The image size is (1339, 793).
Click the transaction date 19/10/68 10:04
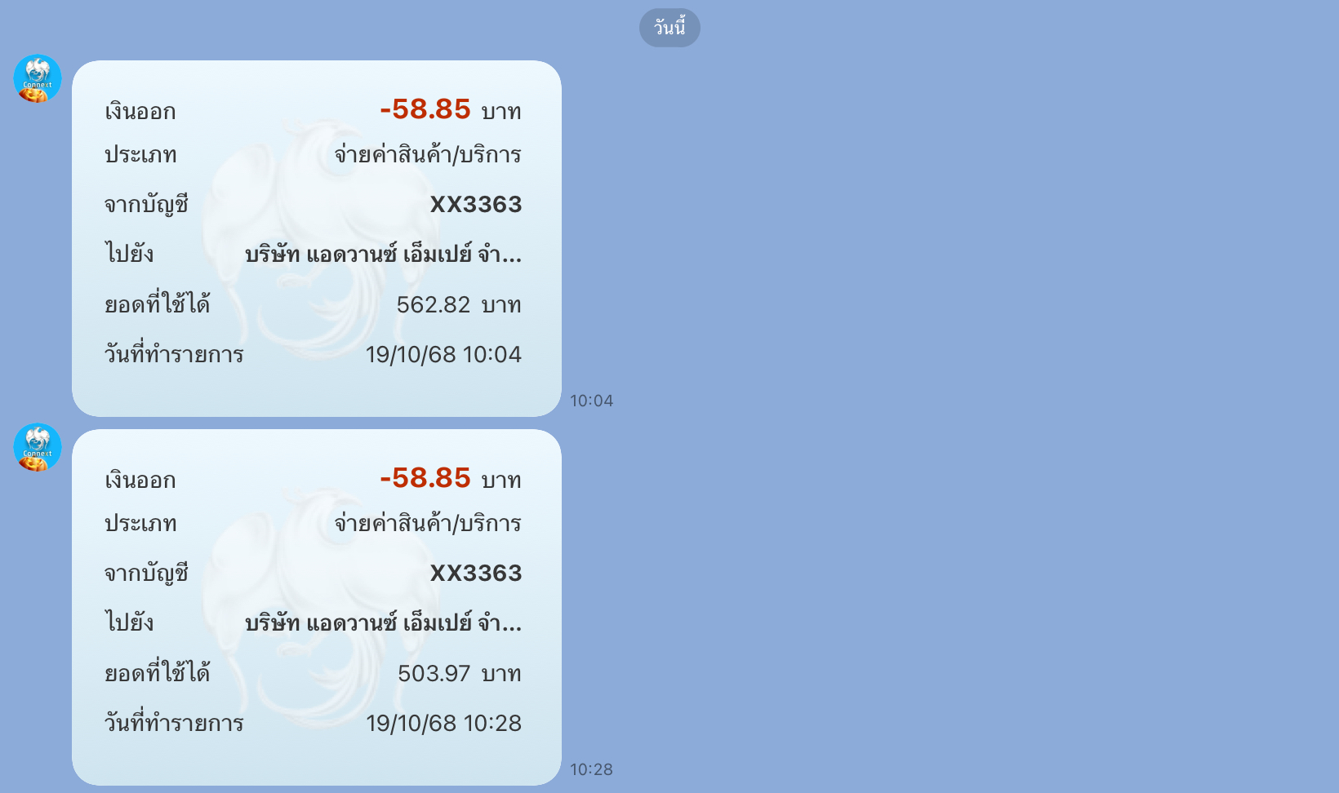[x=443, y=354]
